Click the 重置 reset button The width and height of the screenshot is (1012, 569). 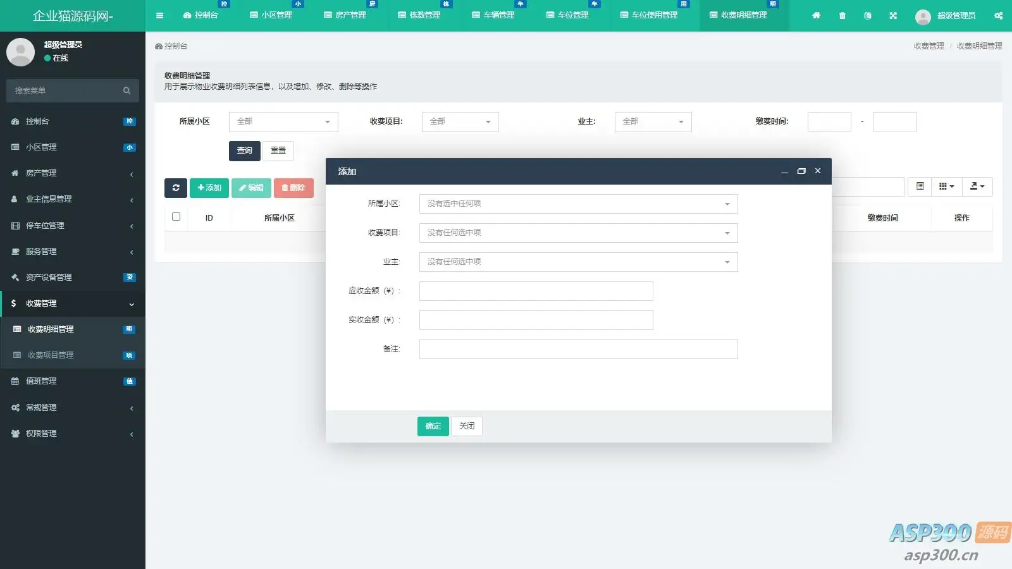coord(278,150)
